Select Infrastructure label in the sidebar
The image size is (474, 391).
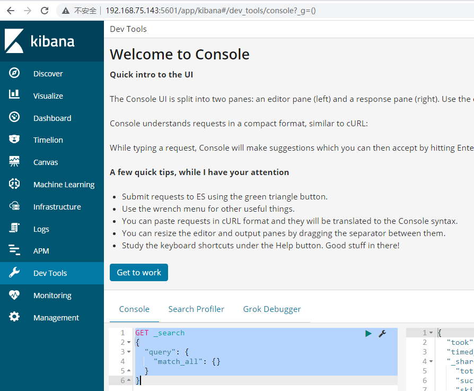57,207
